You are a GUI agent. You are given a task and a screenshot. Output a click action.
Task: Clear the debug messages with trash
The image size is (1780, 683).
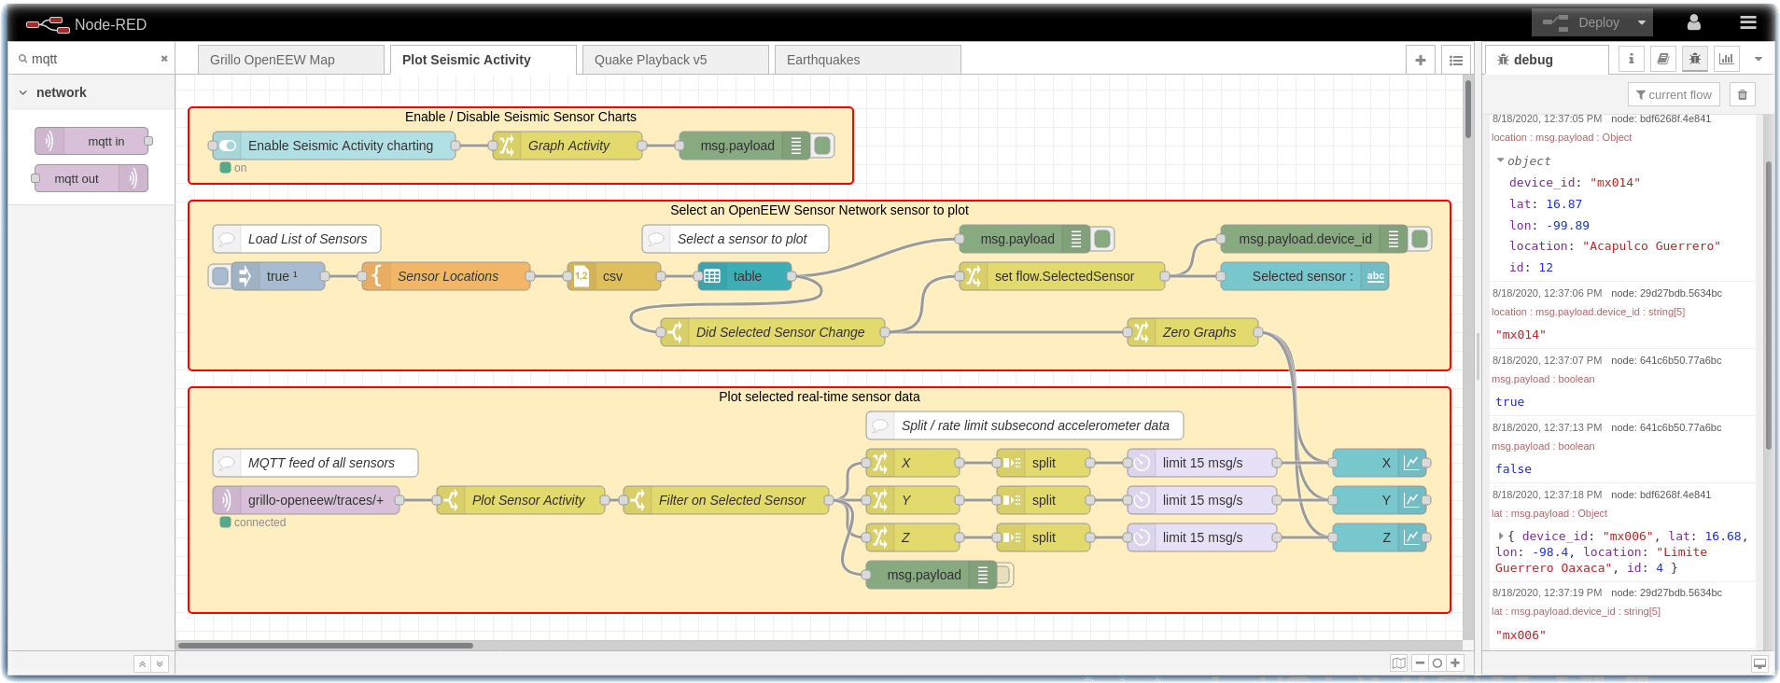(1743, 94)
